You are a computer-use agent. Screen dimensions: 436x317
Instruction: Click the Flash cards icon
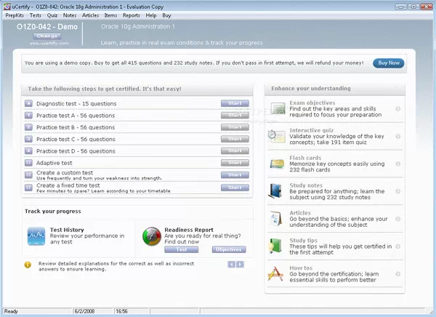(x=277, y=164)
